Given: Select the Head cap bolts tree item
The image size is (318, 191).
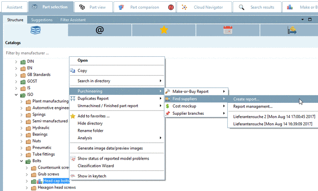Looking at the screenshot, I should click(56, 181).
